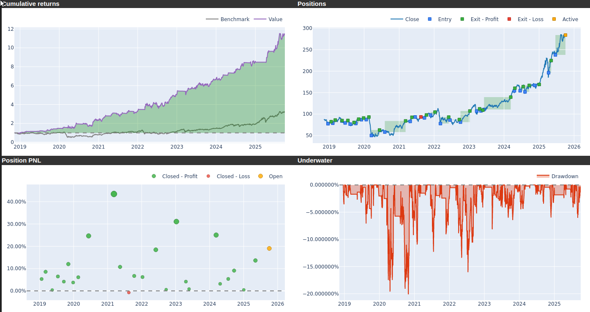Viewport: 590px width, 312px height.
Task: Select the red loss dot in Position PNL
Action: (129, 293)
